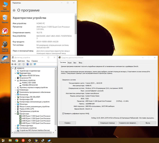
Task: Launch Google Chrome from the taskbar
Action: point(17,140)
